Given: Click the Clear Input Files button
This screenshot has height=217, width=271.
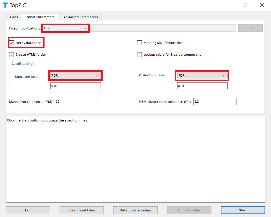Looking at the screenshot, I should coord(82,210).
